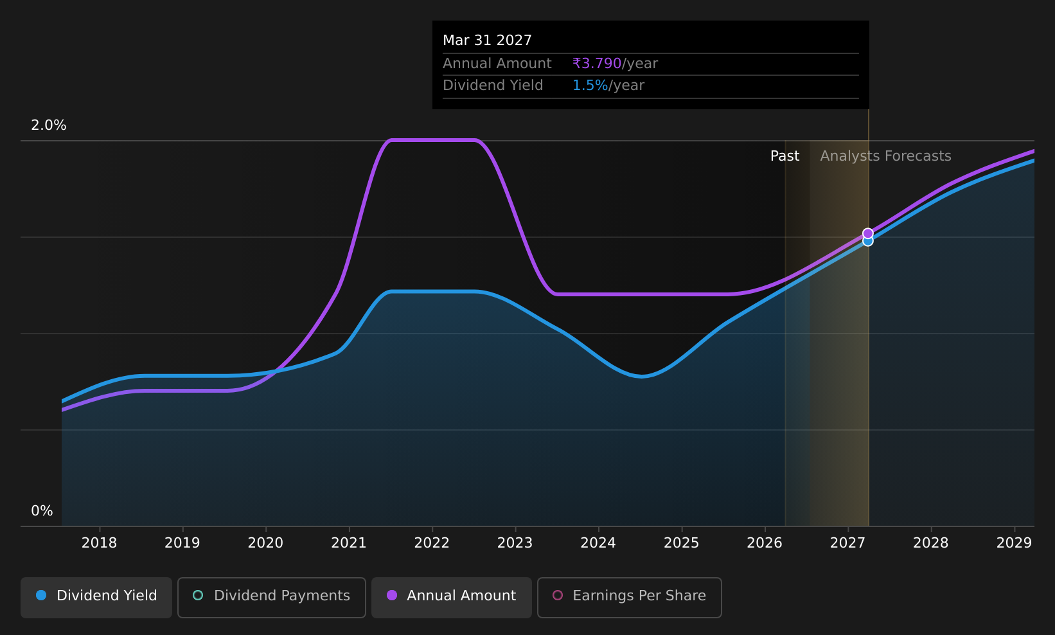Click the ₹3.790/year tooltip value

(615, 64)
